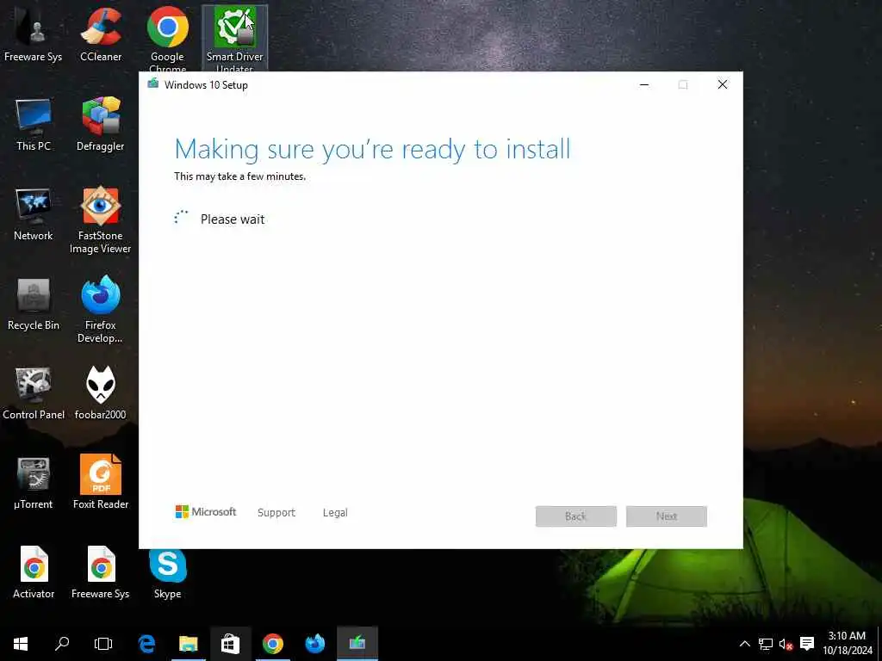Launch Microsoft Edge from the taskbar
This screenshot has width=882, height=661.
(x=146, y=644)
